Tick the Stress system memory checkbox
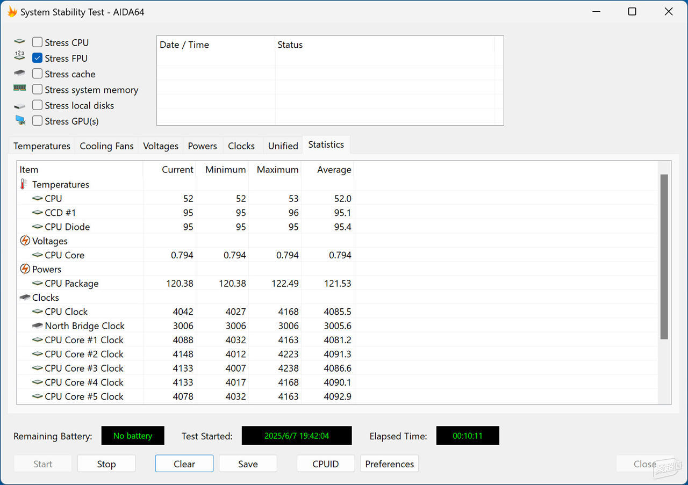 click(x=37, y=89)
